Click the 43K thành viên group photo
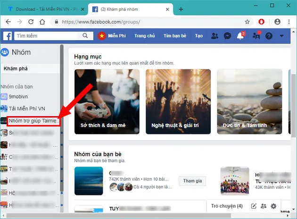This screenshot has height=219, width=297. click(235, 181)
